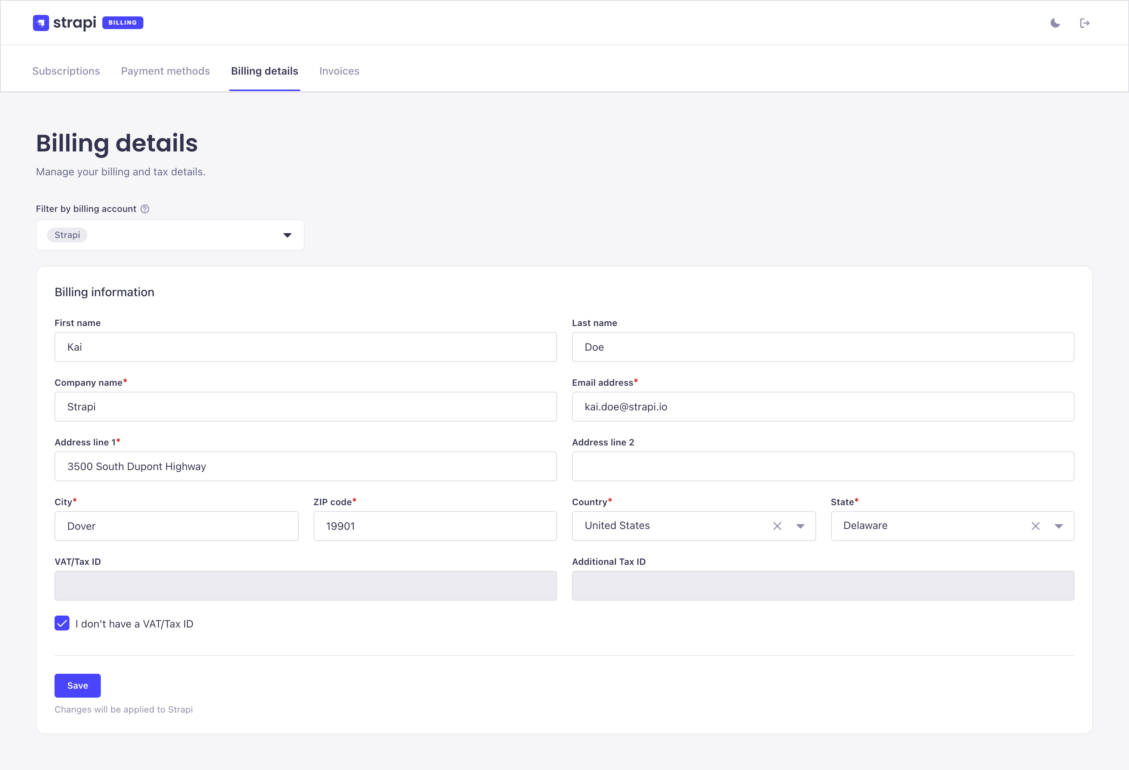Click the Strapi logo icon
1129x770 pixels.
click(41, 23)
